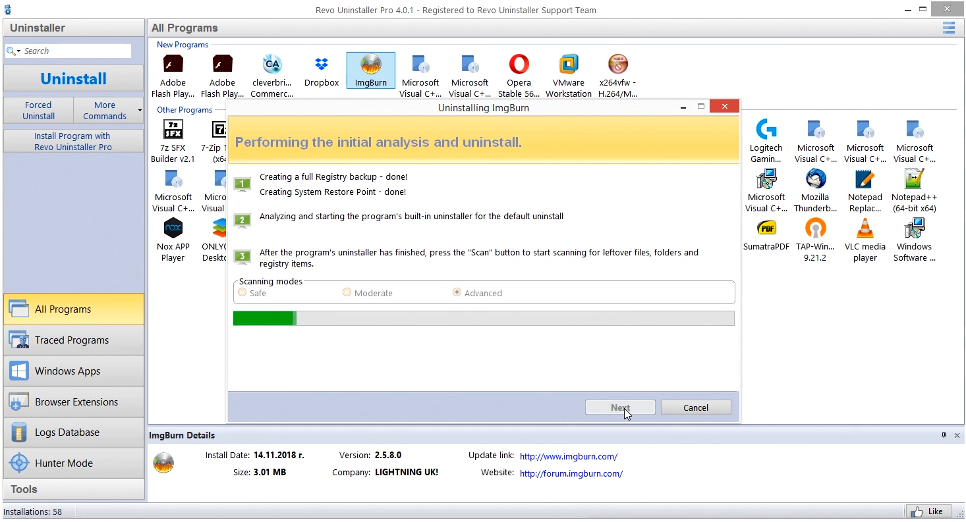The image size is (966, 522).
Task: Click the program search input field
Action: 76,51
